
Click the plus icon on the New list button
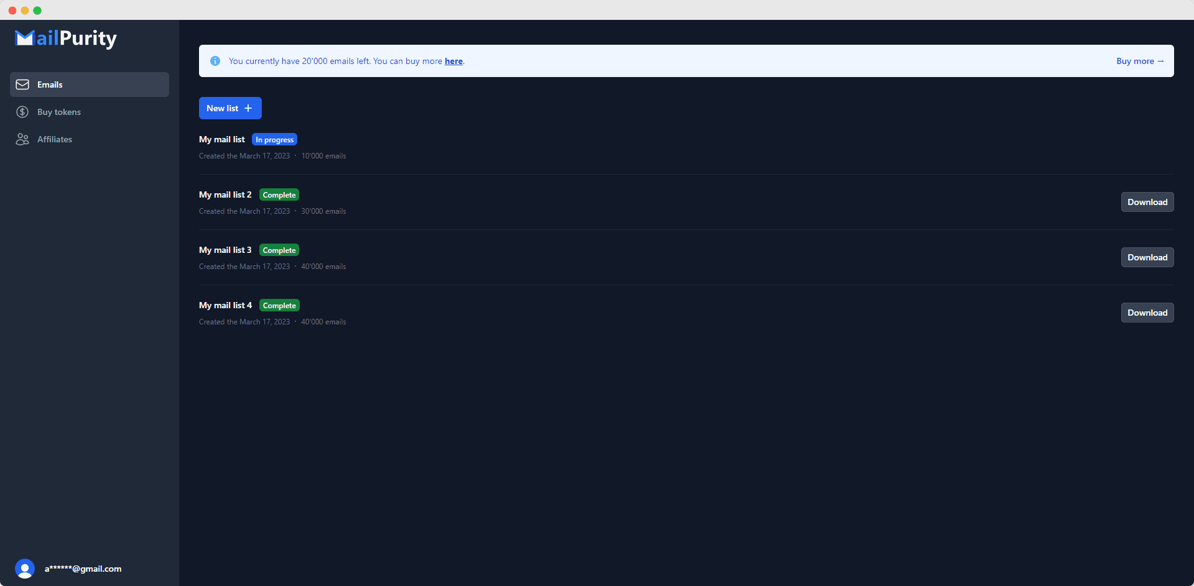tap(249, 108)
